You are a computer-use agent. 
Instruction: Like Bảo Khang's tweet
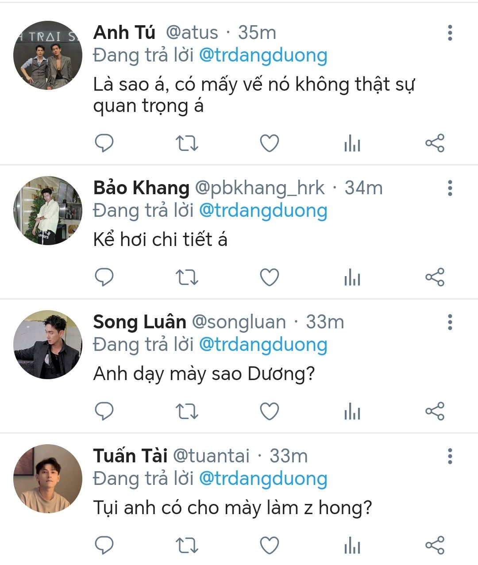[x=269, y=277]
